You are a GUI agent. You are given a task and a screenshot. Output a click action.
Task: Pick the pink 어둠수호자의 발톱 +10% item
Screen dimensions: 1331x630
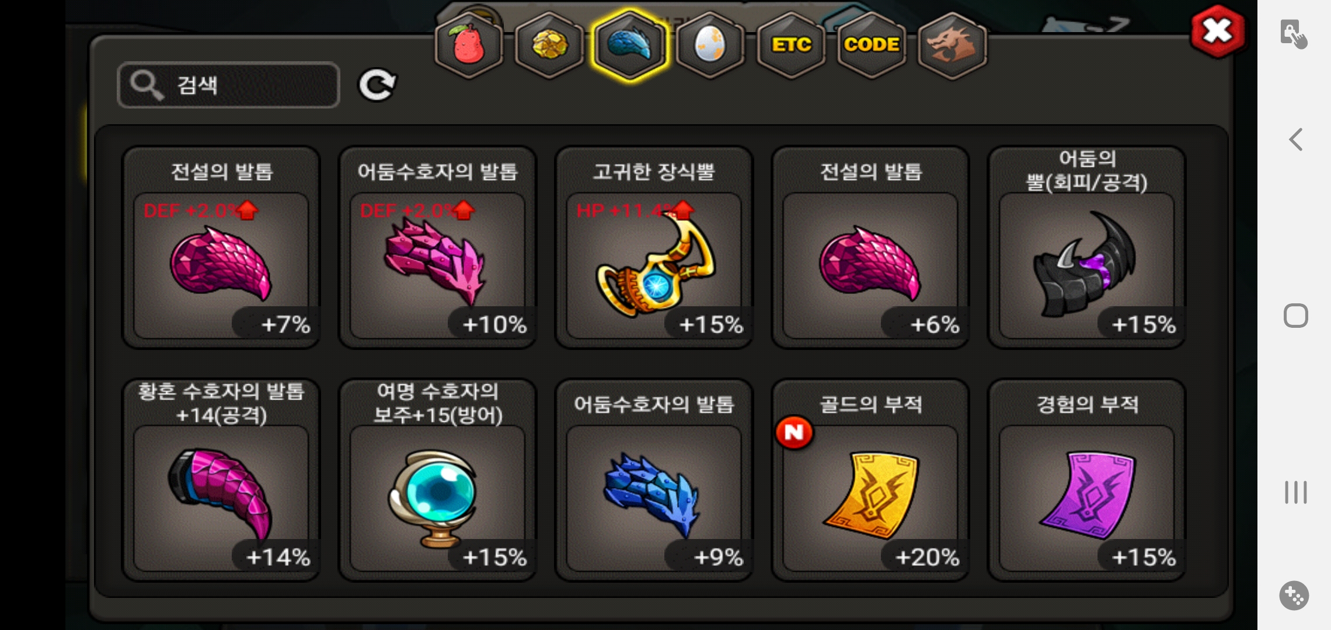pyautogui.click(x=437, y=247)
